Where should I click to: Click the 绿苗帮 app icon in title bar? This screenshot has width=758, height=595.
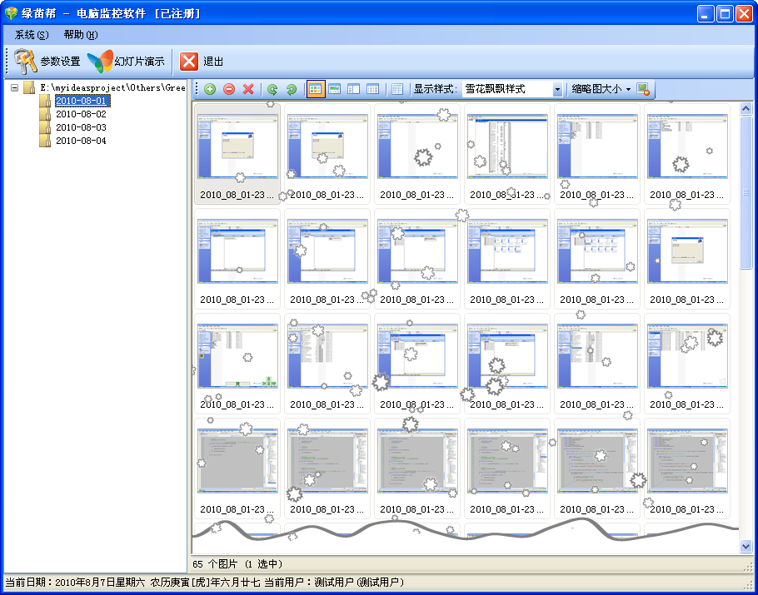tap(11, 13)
